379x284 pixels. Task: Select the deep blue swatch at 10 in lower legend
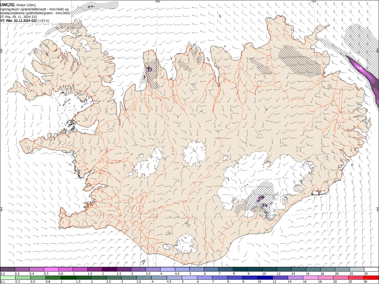coord(265,277)
